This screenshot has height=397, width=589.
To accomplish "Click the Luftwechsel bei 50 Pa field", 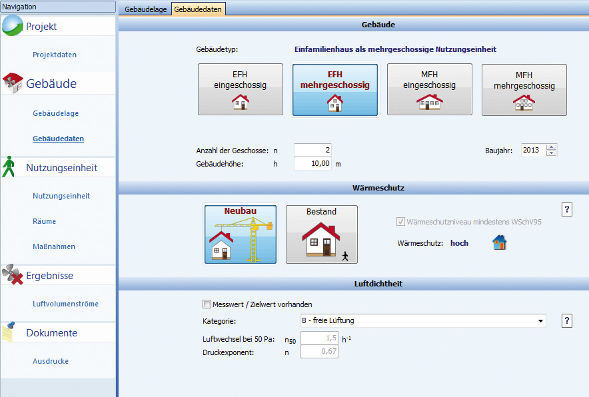I will 319,338.
